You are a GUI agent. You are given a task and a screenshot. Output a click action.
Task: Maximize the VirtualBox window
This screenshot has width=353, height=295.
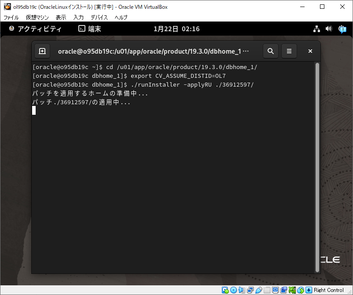point(322,7)
